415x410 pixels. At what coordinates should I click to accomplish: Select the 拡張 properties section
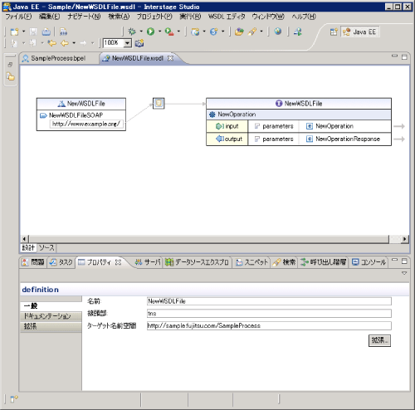coord(51,326)
